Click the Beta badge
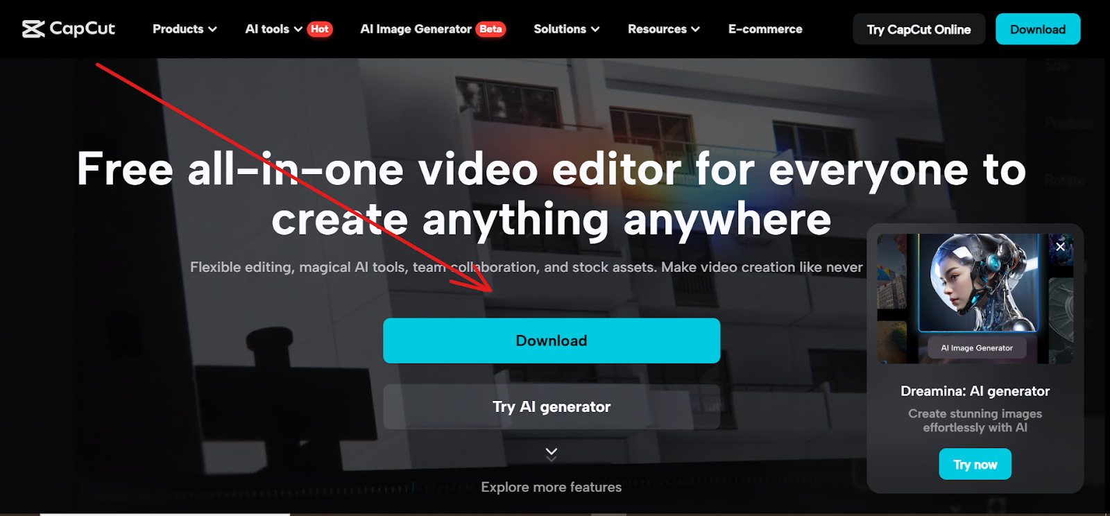 click(490, 29)
